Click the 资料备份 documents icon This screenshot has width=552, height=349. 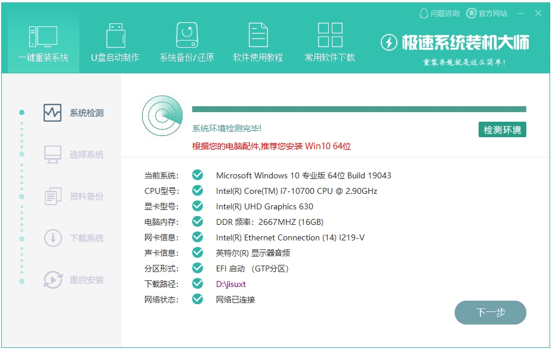click(x=53, y=196)
